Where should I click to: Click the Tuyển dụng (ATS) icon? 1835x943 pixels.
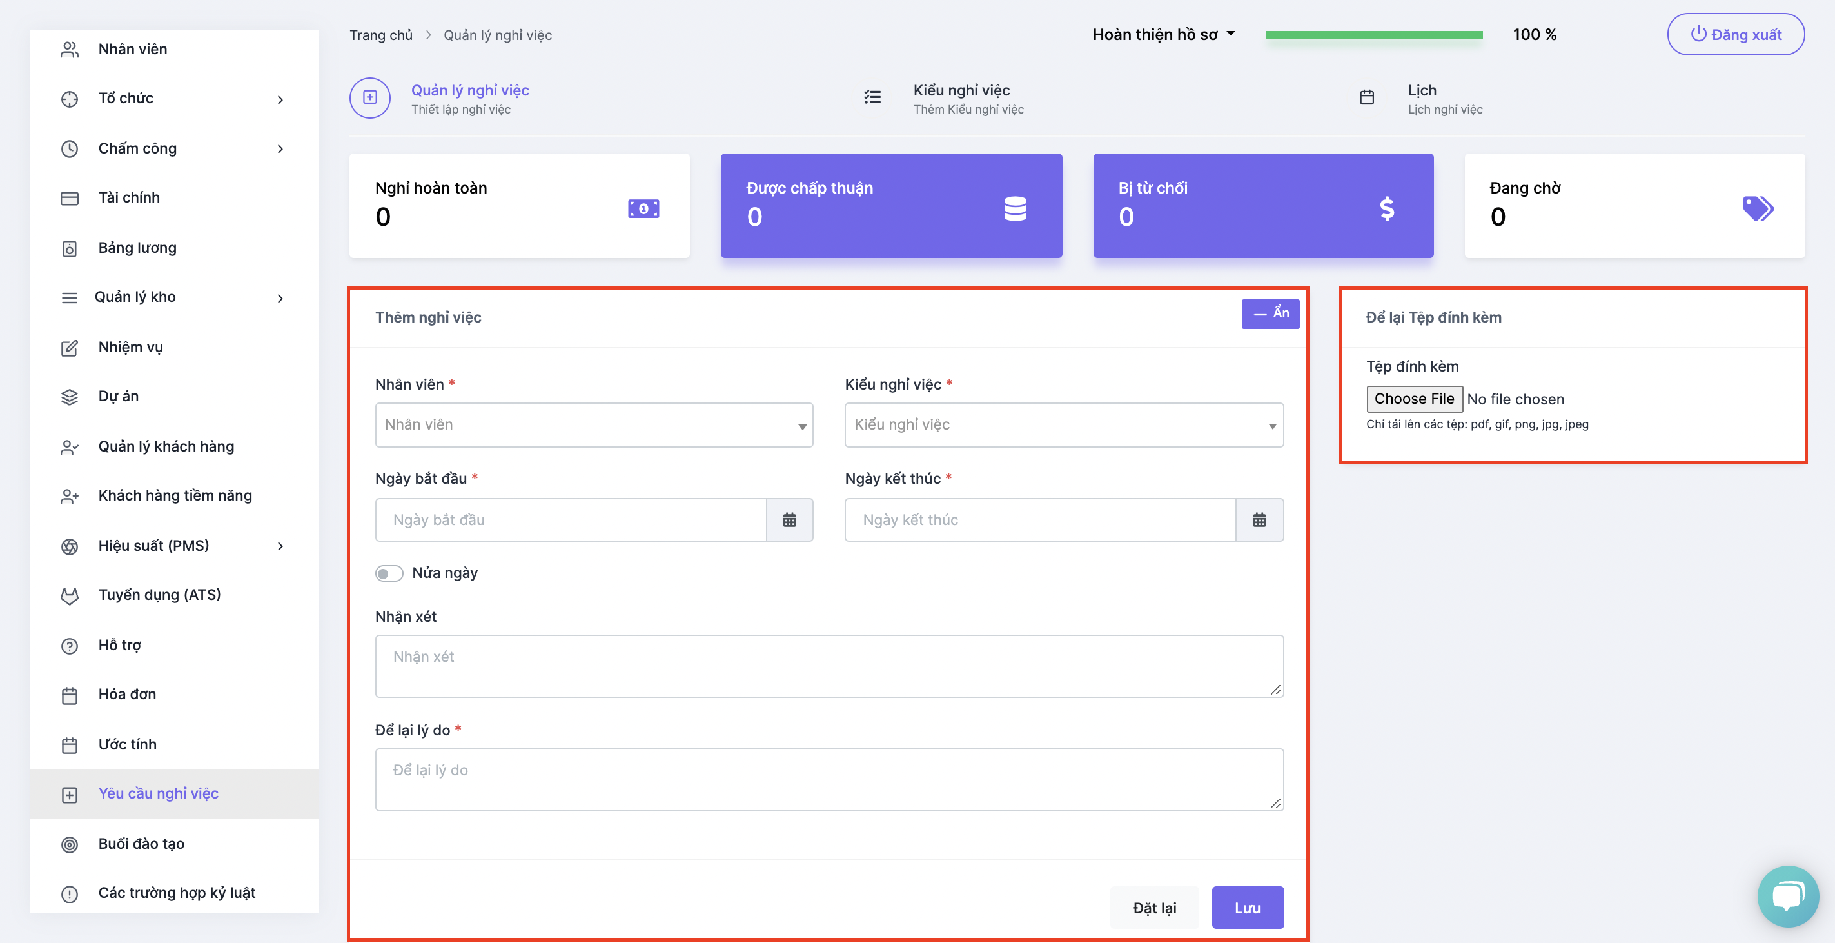[x=69, y=595]
